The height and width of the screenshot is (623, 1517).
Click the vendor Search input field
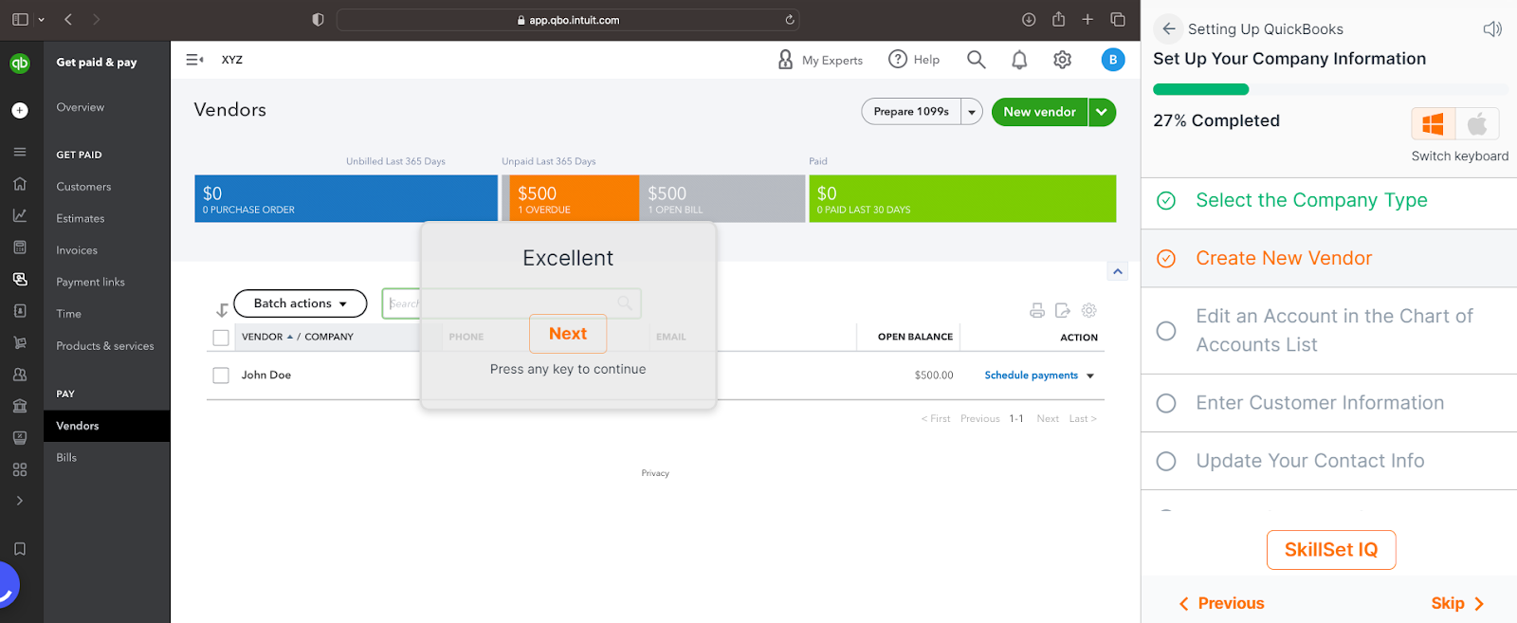[511, 303]
